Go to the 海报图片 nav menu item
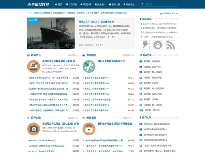 click(100, 5)
